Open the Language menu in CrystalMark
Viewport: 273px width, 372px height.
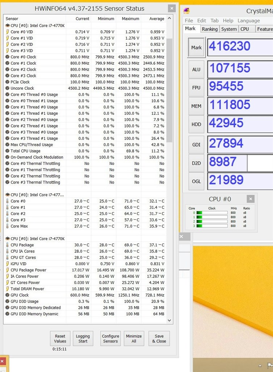pos(249,21)
